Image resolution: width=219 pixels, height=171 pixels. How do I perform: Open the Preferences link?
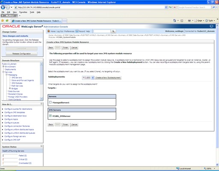[x=69, y=31]
